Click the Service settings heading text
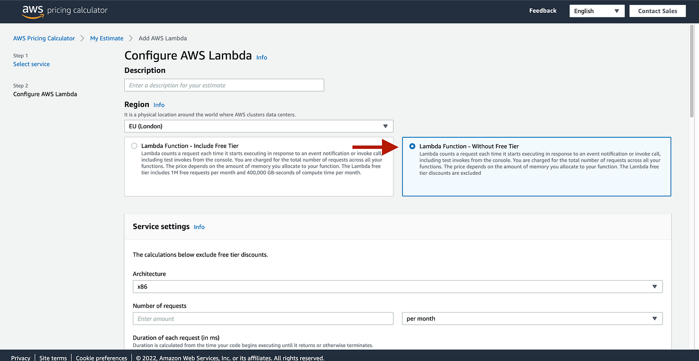The width and height of the screenshot is (699, 361). [x=161, y=226]
